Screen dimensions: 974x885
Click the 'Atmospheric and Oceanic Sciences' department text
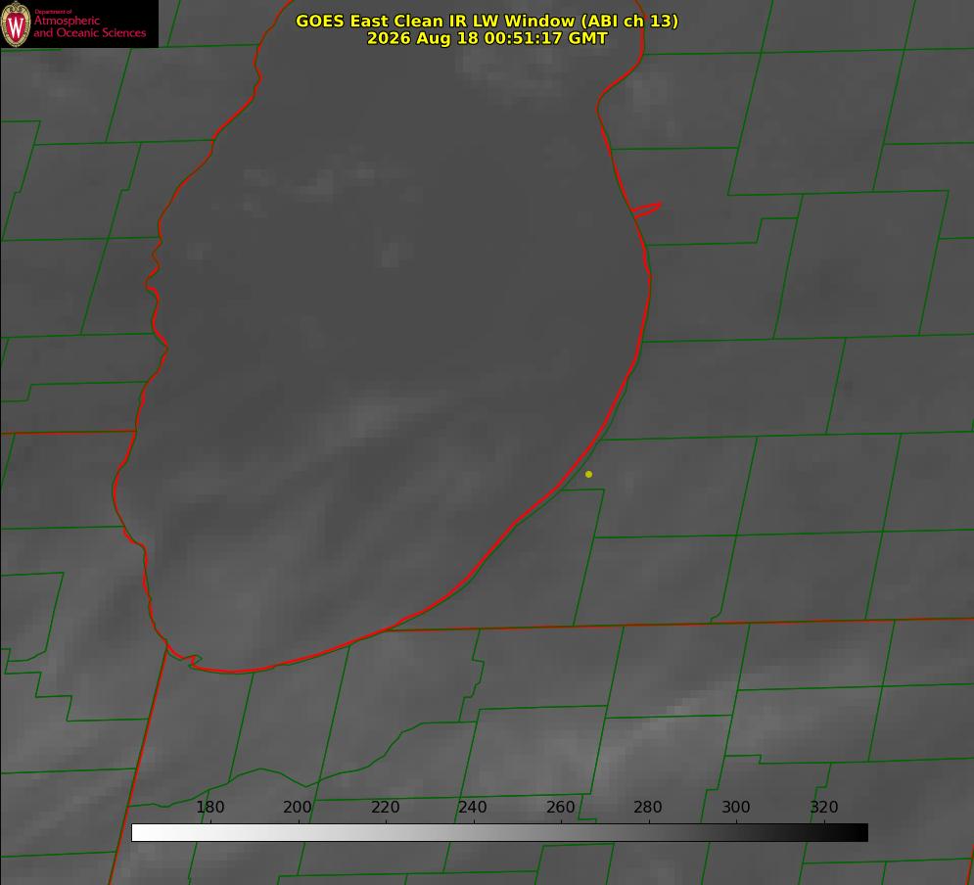tap(89, 26)
